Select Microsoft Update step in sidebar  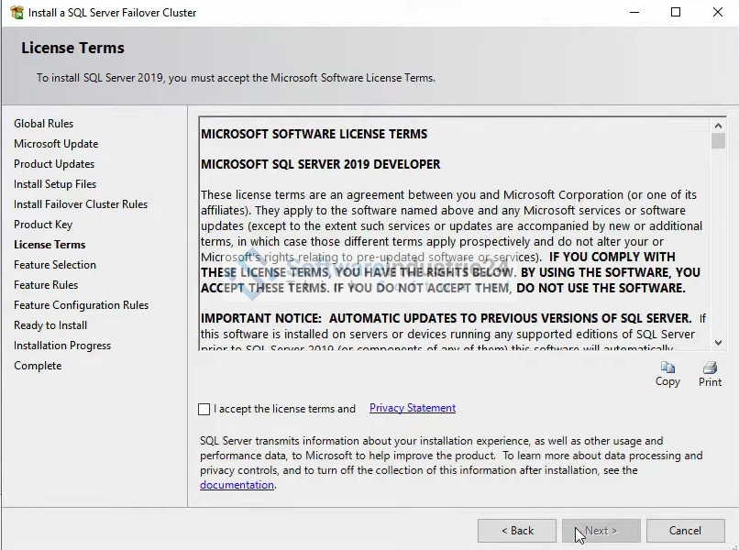[56, 144]
